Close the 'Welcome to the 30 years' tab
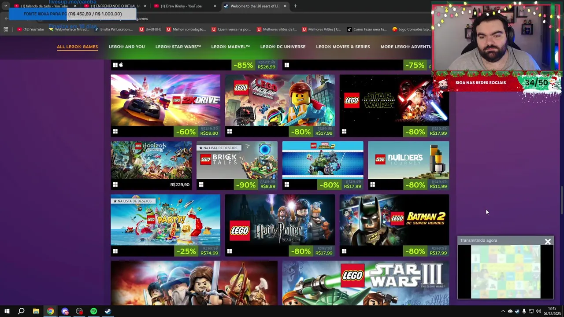Screen dimensions: 564x317 point(285,6)
